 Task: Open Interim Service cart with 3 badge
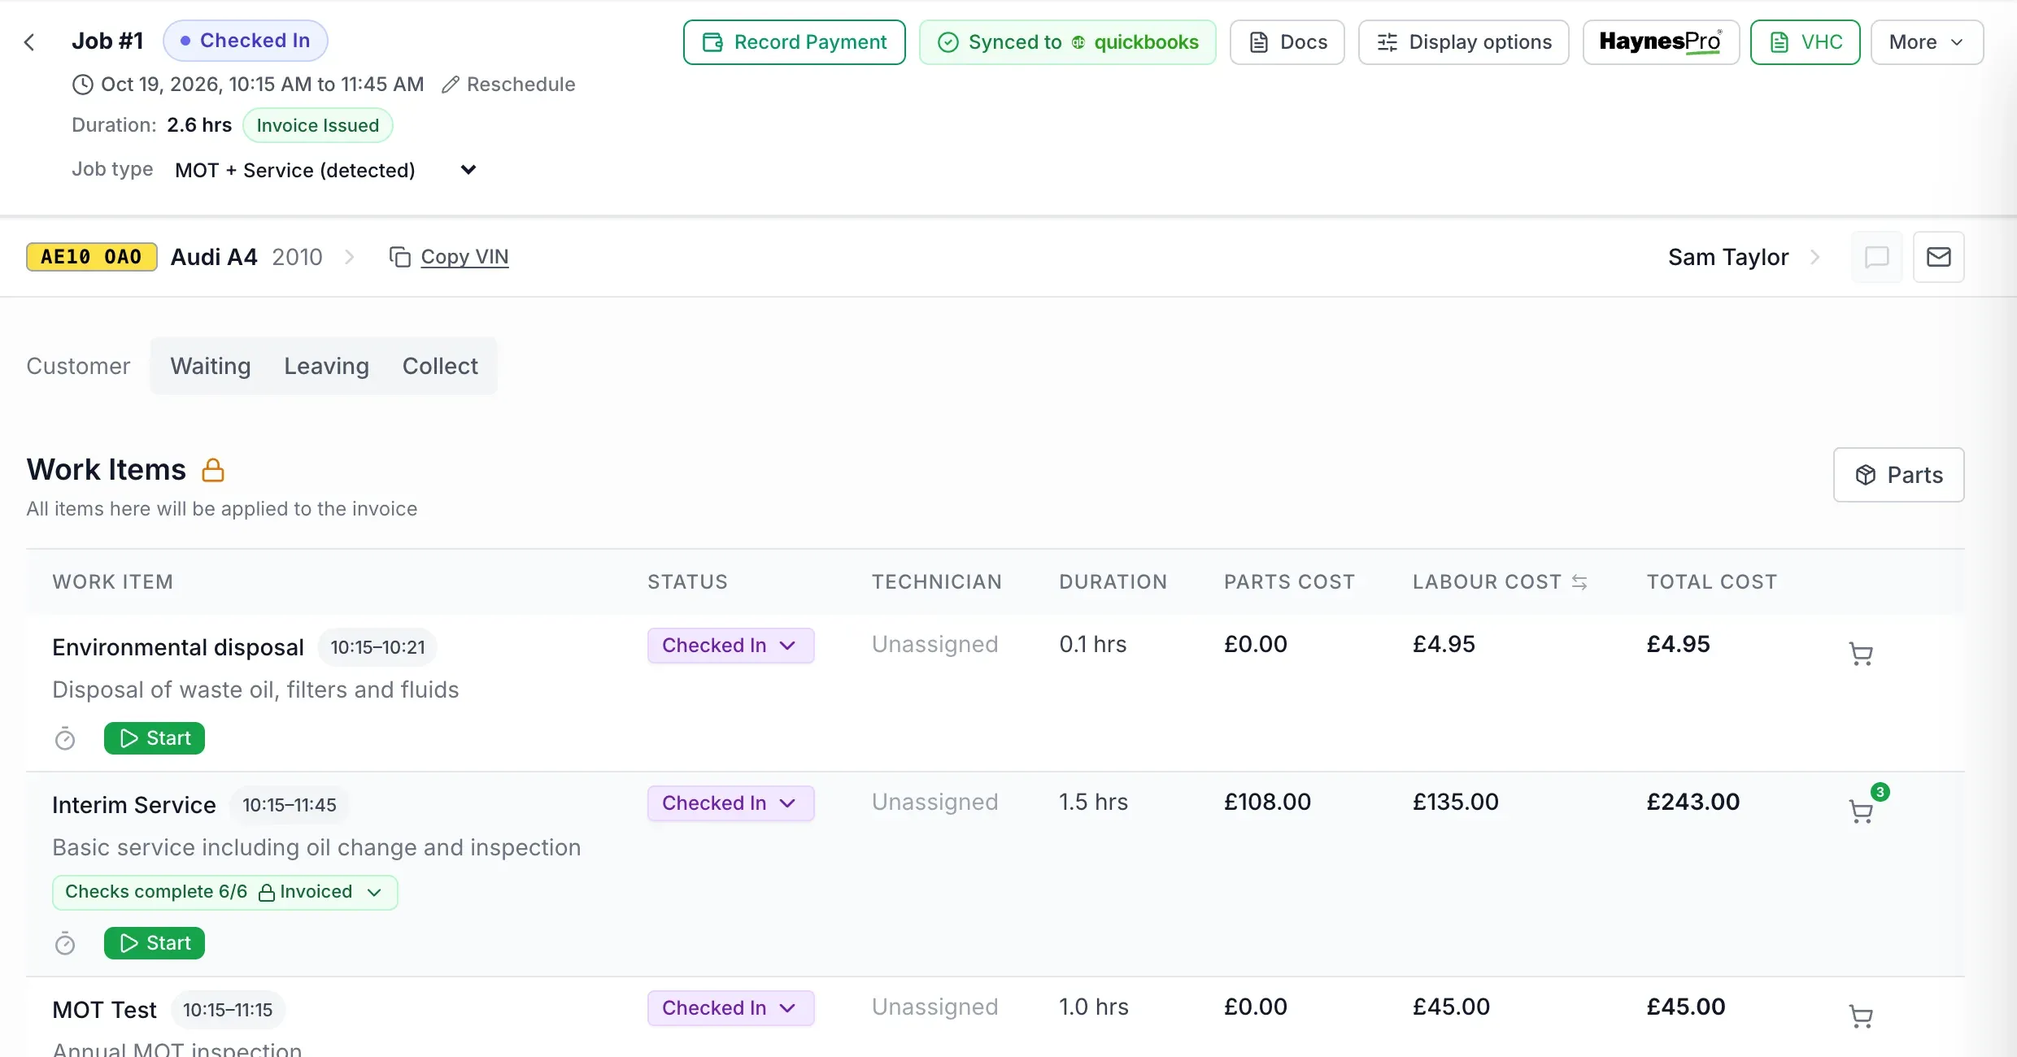tap(1861, 811)
